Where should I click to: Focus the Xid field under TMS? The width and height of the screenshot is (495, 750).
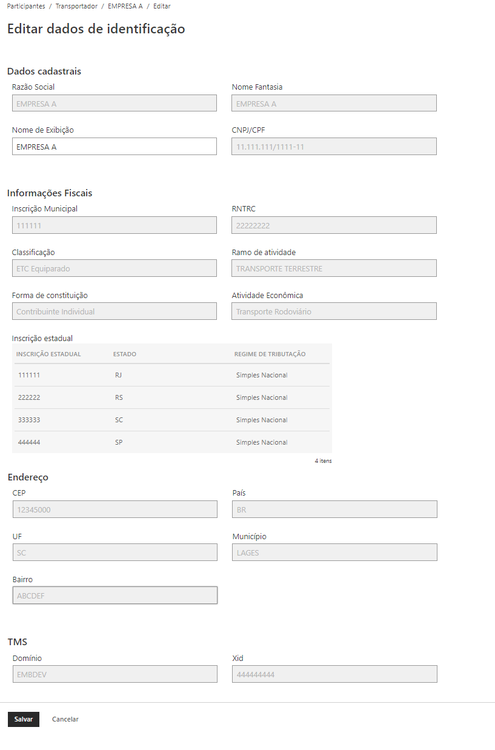334,674
